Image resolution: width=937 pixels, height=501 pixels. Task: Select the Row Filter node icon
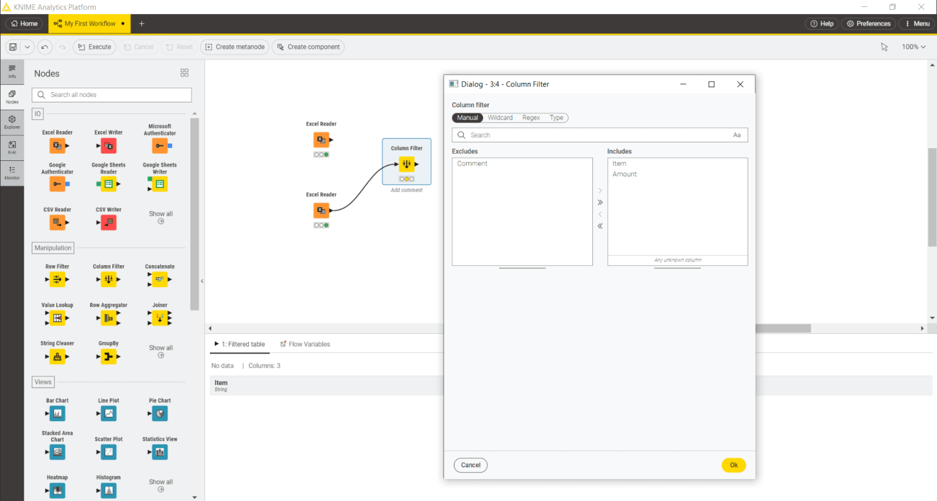point(57,279)
